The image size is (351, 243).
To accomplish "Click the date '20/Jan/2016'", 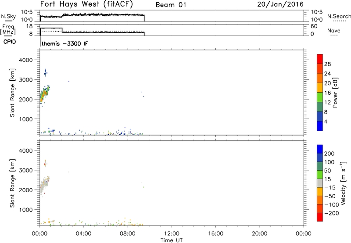I will pyautogui.click(x=280, y=4).
